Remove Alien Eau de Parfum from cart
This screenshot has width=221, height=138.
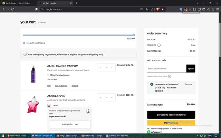pos(75,86)
